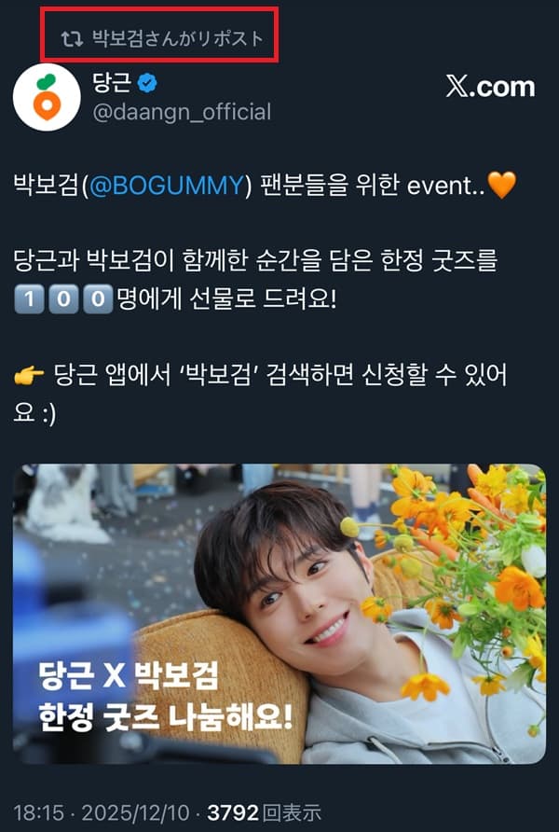Click the pointing hand emoji
The image size is (559, 832).
click(x=29, y=376)
